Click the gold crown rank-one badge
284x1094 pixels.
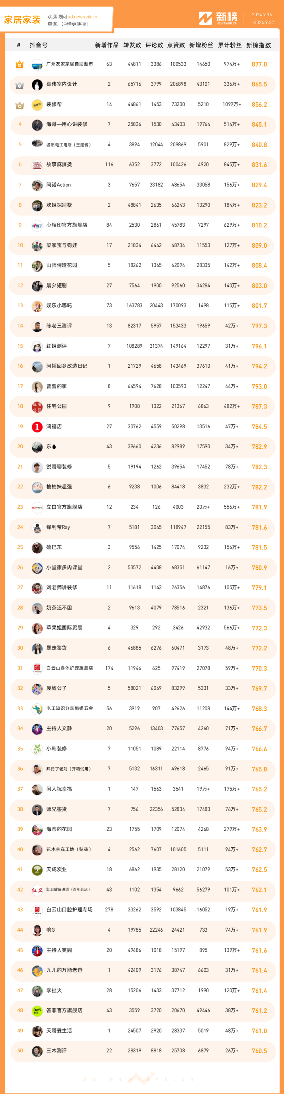click(x=19, y=64)
